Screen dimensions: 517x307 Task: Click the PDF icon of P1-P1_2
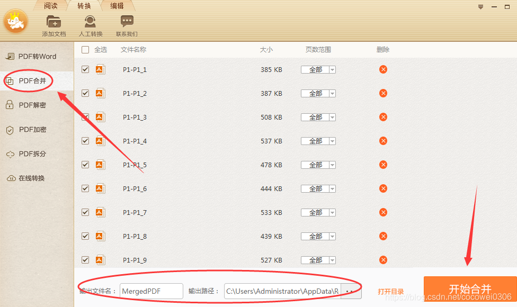100,93
